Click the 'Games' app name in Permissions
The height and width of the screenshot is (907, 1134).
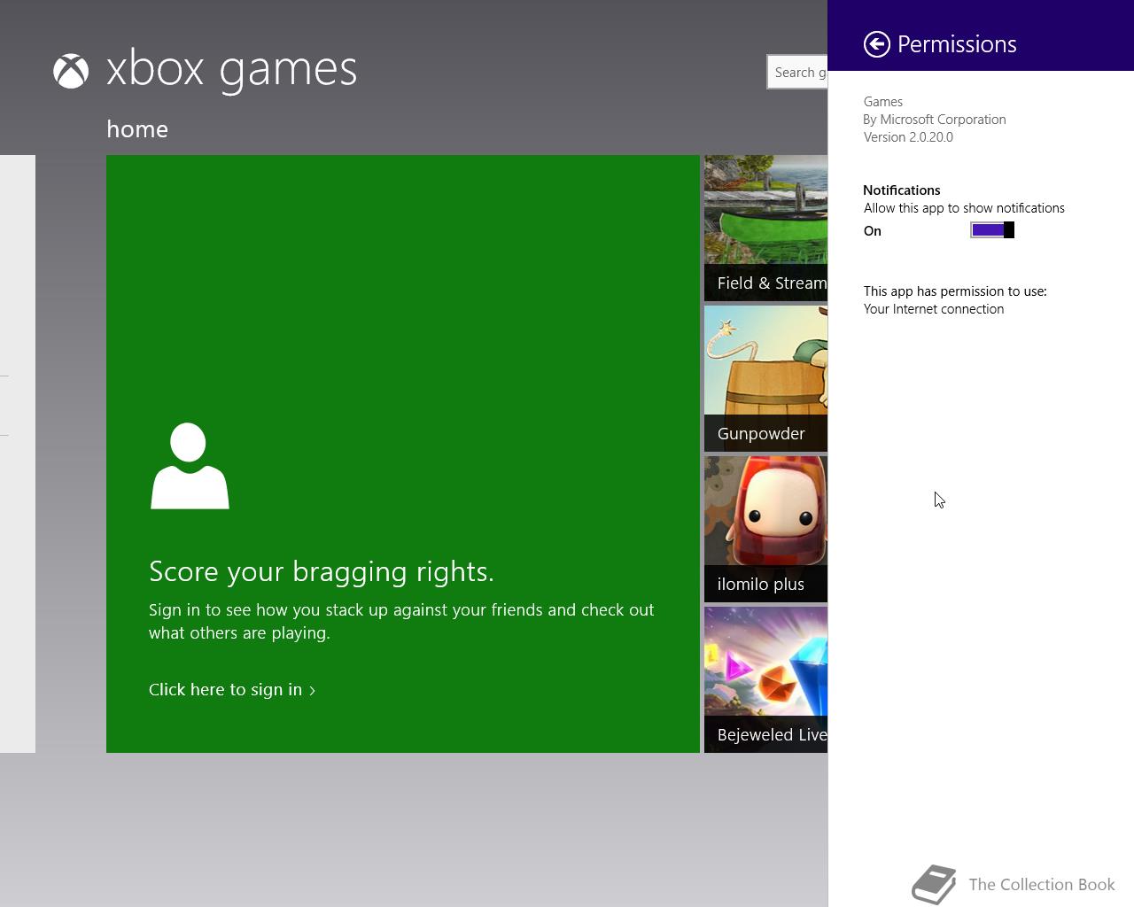coord(883,102)
